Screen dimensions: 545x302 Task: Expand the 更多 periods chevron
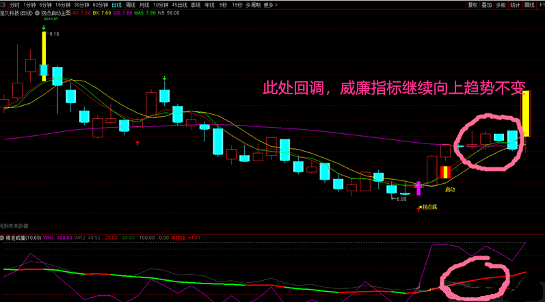click(276, 5)
